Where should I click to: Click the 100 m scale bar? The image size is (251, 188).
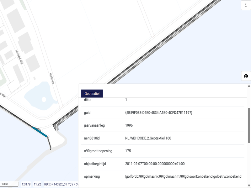click(x=9, y=184)
